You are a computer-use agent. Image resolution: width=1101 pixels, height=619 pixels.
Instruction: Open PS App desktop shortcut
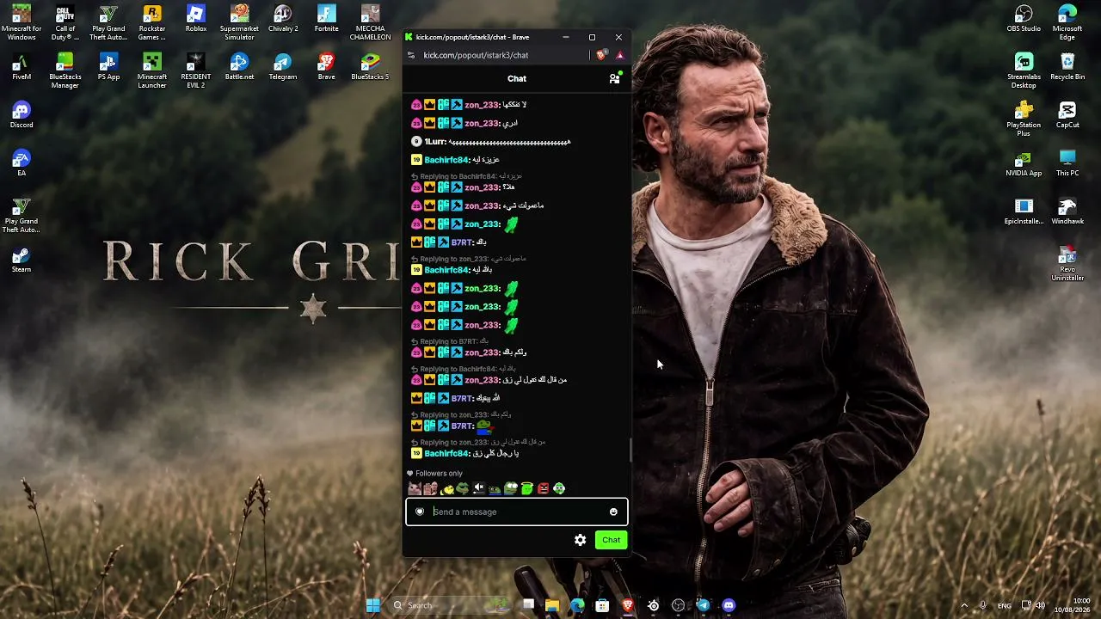[x=108, y=67]
